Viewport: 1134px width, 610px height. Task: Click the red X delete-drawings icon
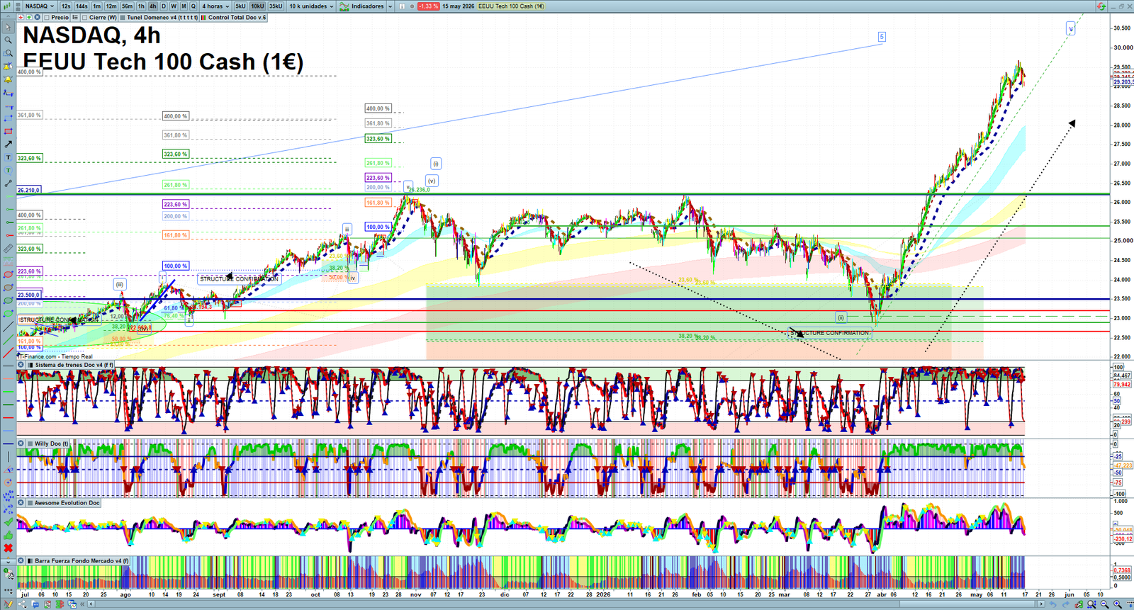click(8, 548)
